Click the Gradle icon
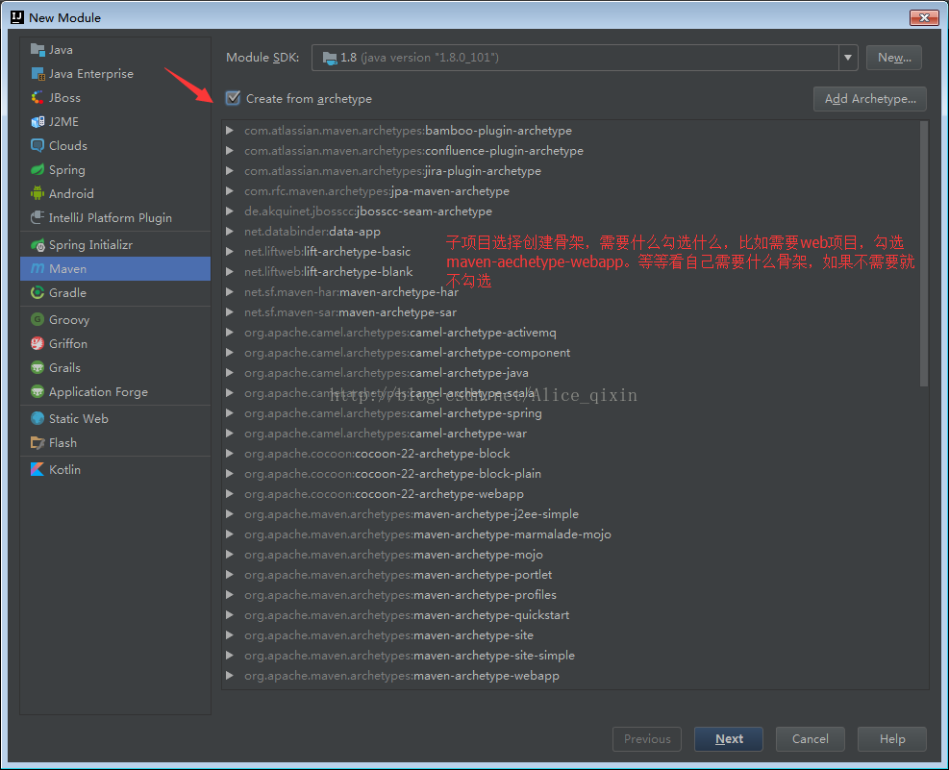 coord(37,293)
